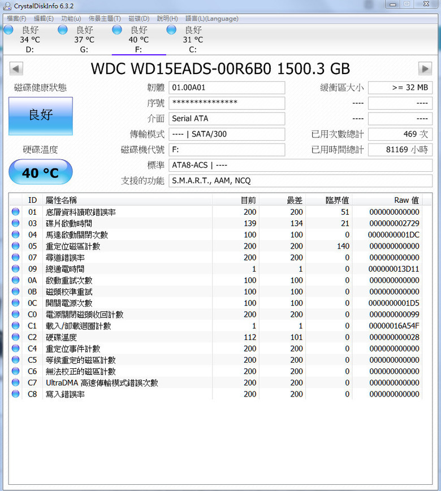Go to next disk with right arrow
441x491 pixels.
pos(425,68)
